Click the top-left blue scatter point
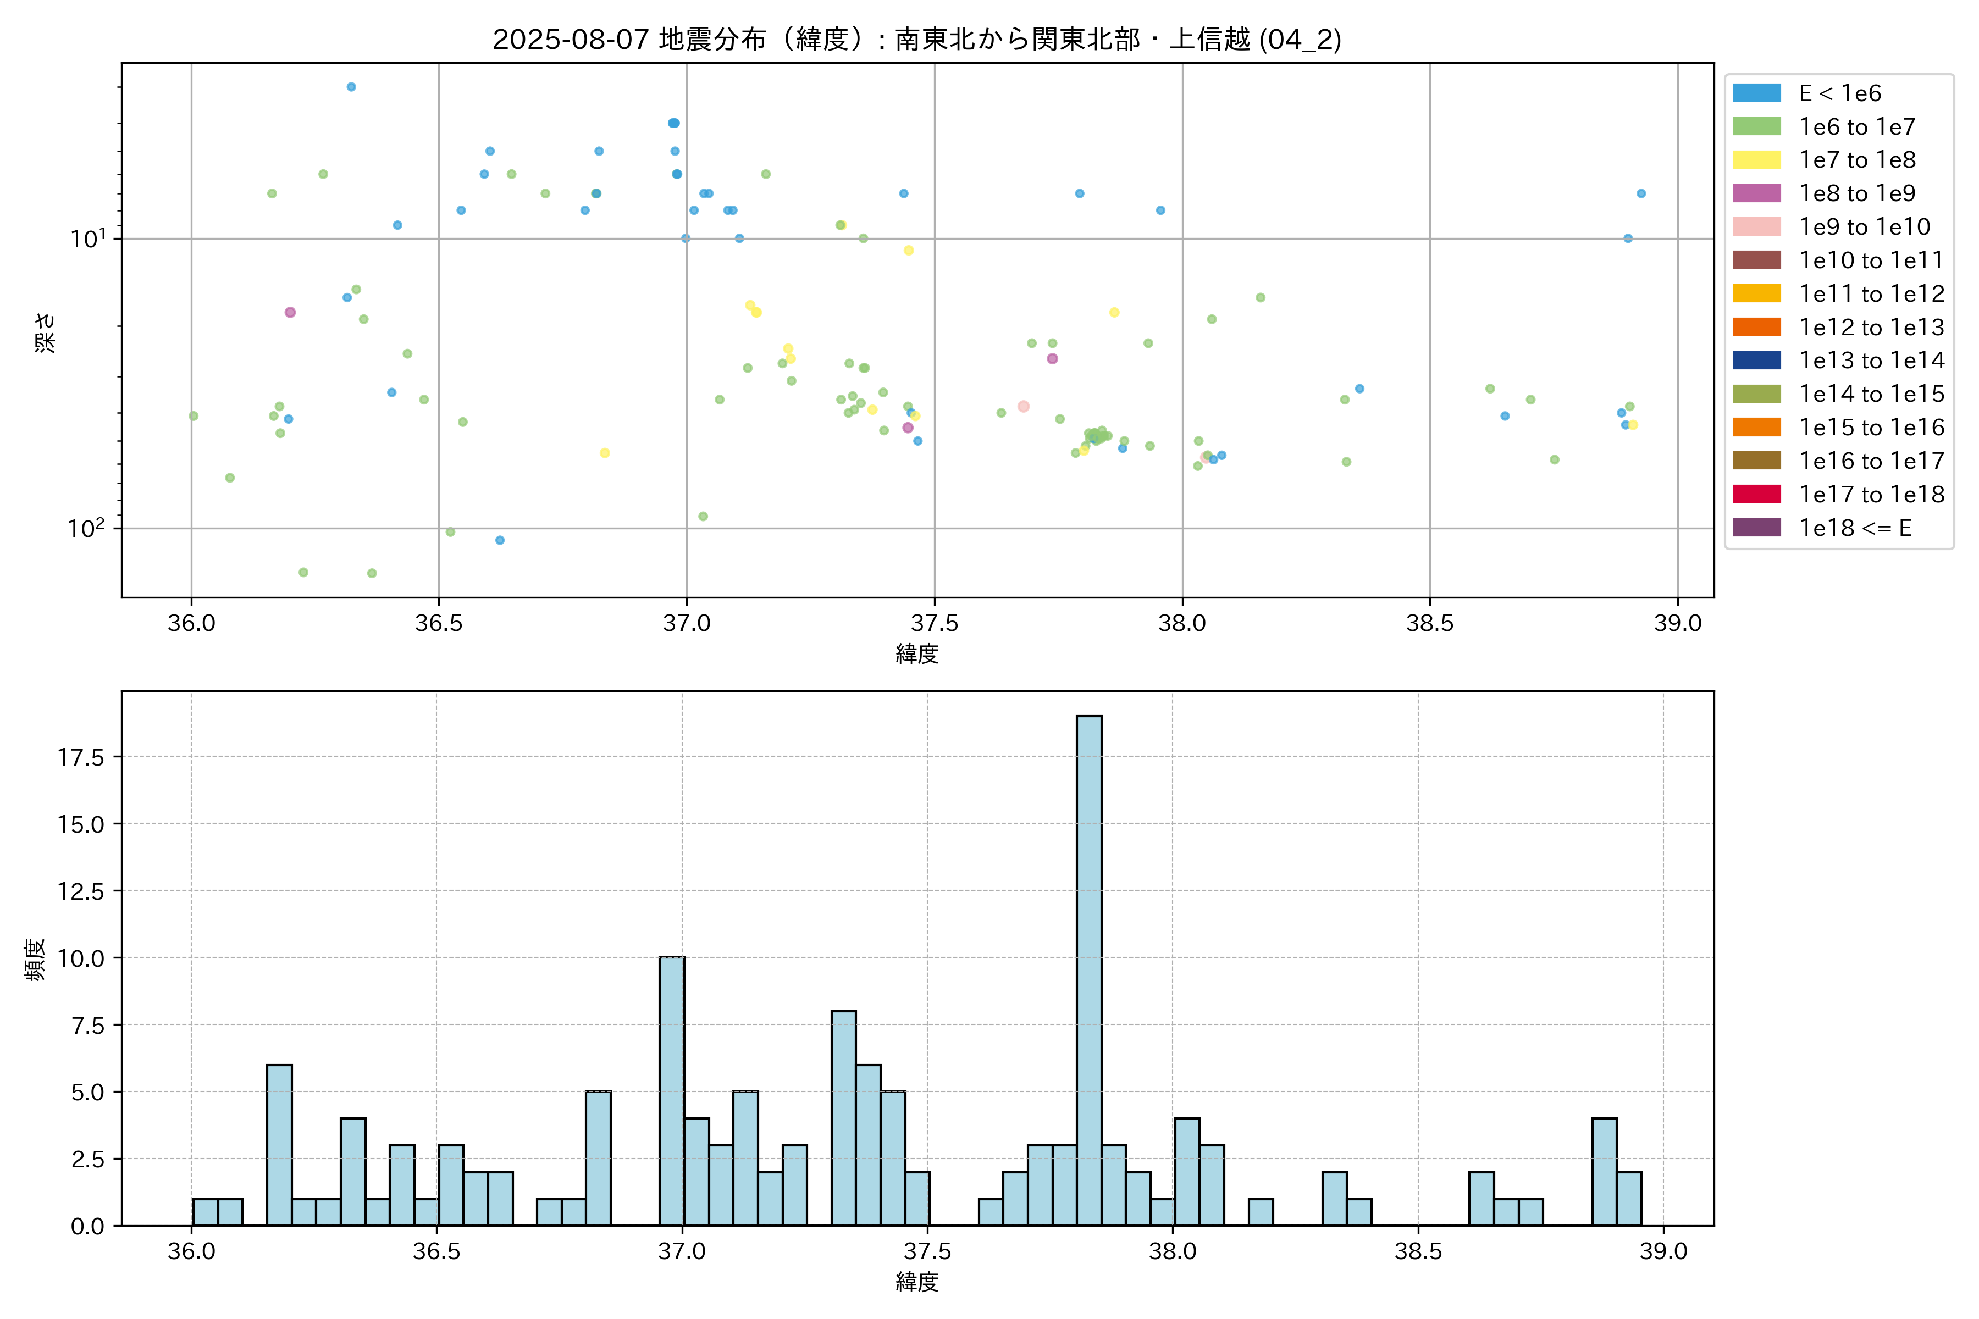Viewport: 1979px width, 1319px height. point(351,87)
